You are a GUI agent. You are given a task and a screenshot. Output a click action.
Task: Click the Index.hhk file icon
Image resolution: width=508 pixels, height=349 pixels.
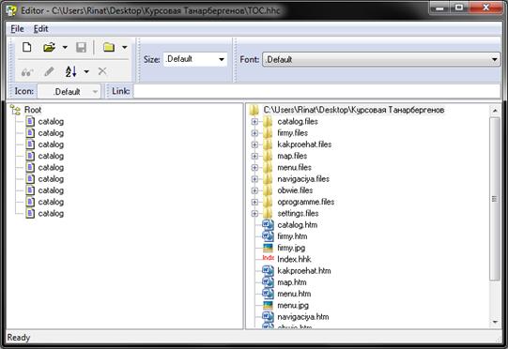point(268,258)
